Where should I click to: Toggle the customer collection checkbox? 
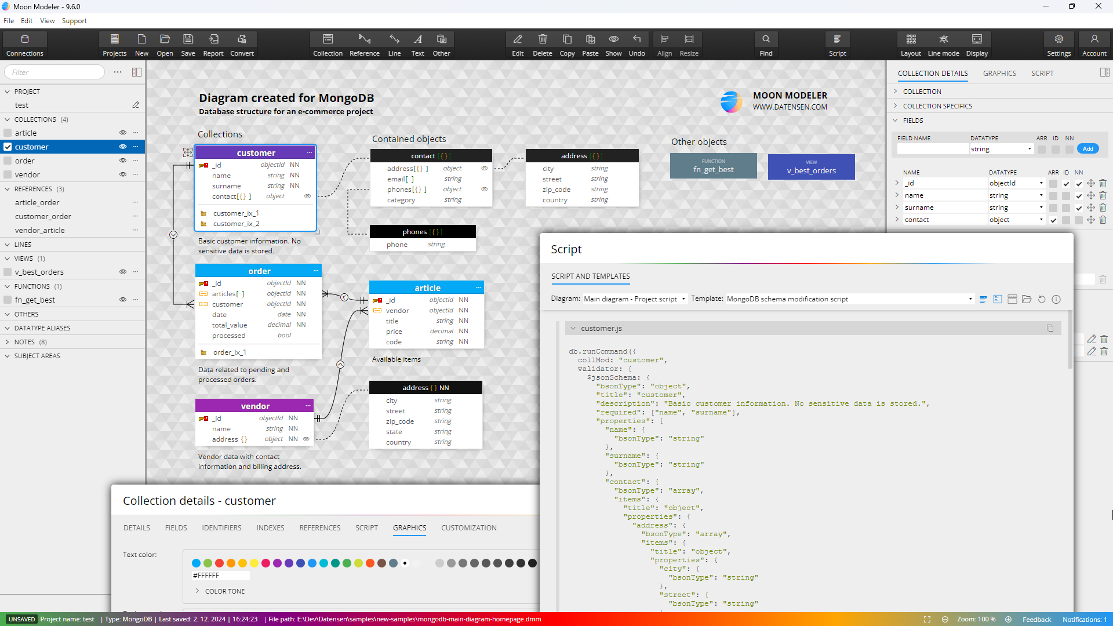pyautogui.click(x=8, y=147)
